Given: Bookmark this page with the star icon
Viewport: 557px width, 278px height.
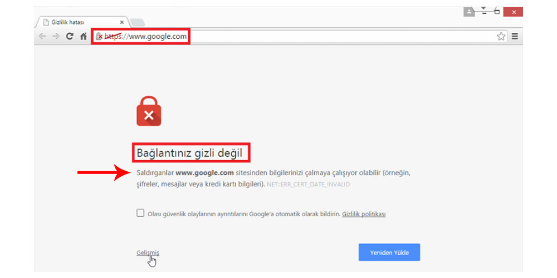Looking at the screenshot, I should tap(501, 36).
